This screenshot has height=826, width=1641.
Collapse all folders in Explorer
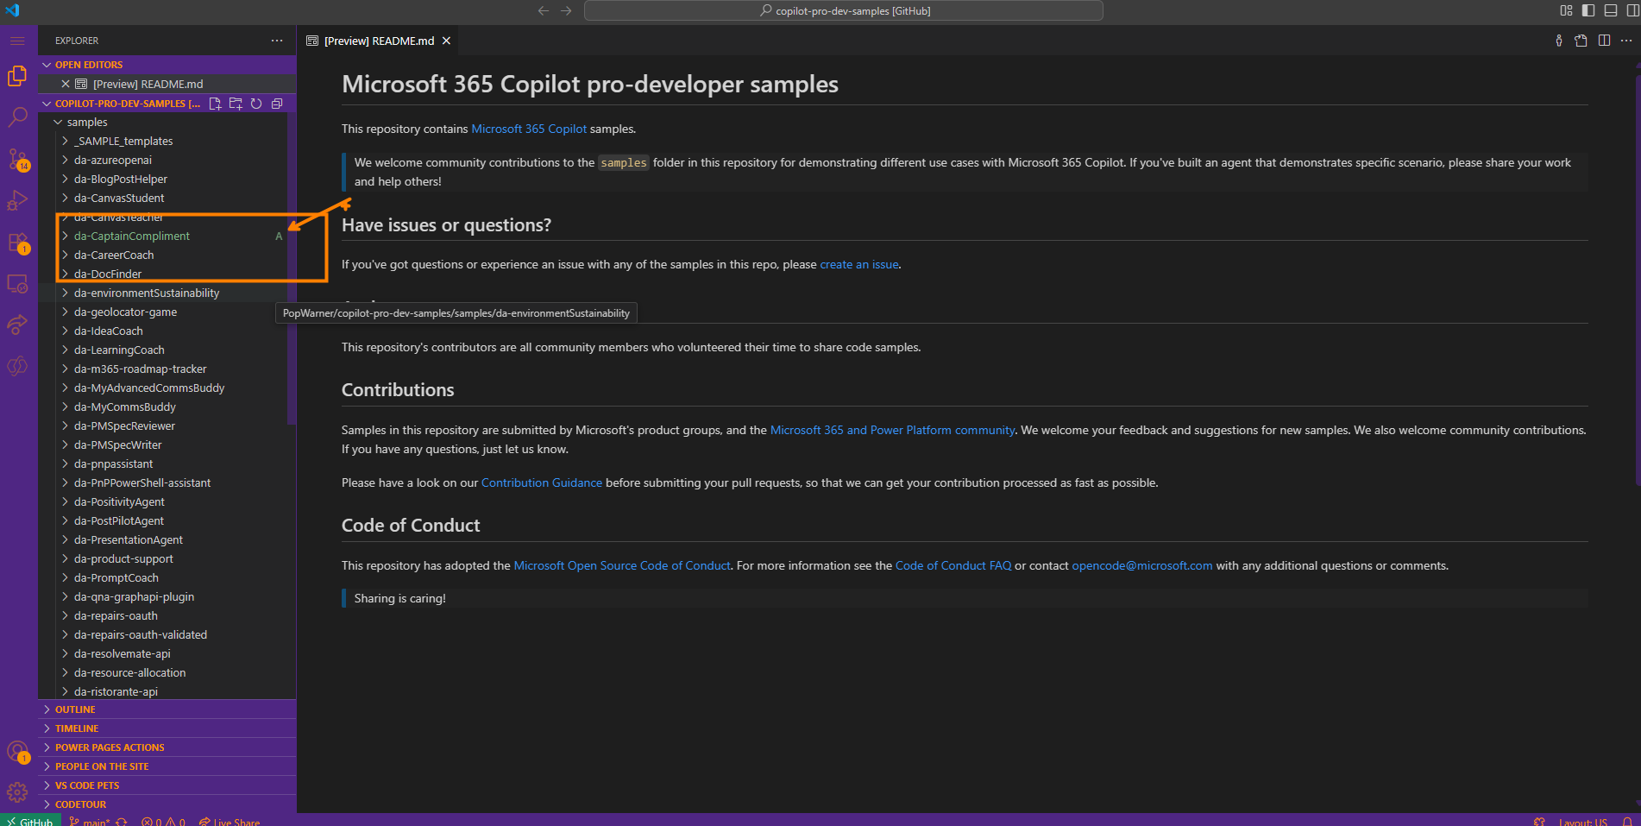[x=277, y=104]
